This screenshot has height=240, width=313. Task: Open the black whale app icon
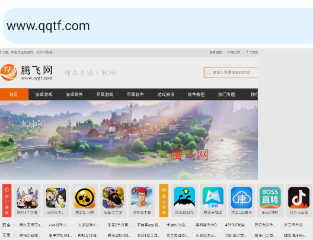pyautogui.click(x=184, y=198)
